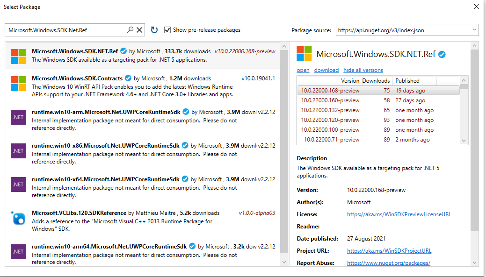
Task: Click verified badge beside runtime.win10-x64.Microsoft.Net.UWPCoreRuntimeSdk
Action: 185,179
